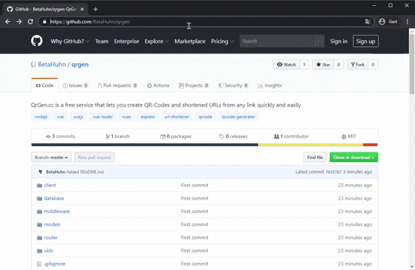Click the repository book icon beside BetaHuhn
This screenshot has width=415, height=270.
(33, 65)
